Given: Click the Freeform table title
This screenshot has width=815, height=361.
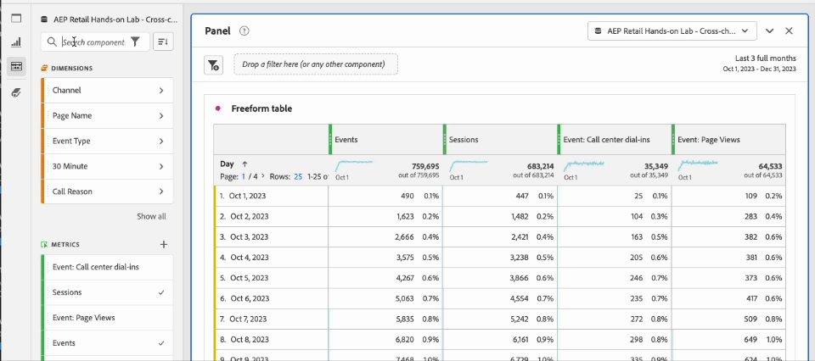Looking at the screenshot, I should pos(261,109).
